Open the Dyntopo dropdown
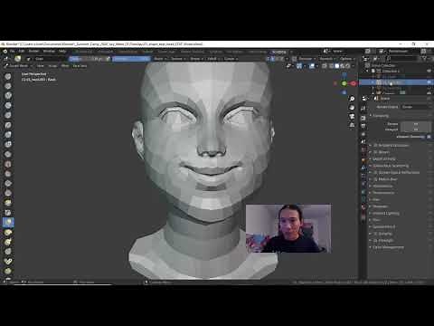This screenshot has width=434, height=326. click(x=307, y=59)
